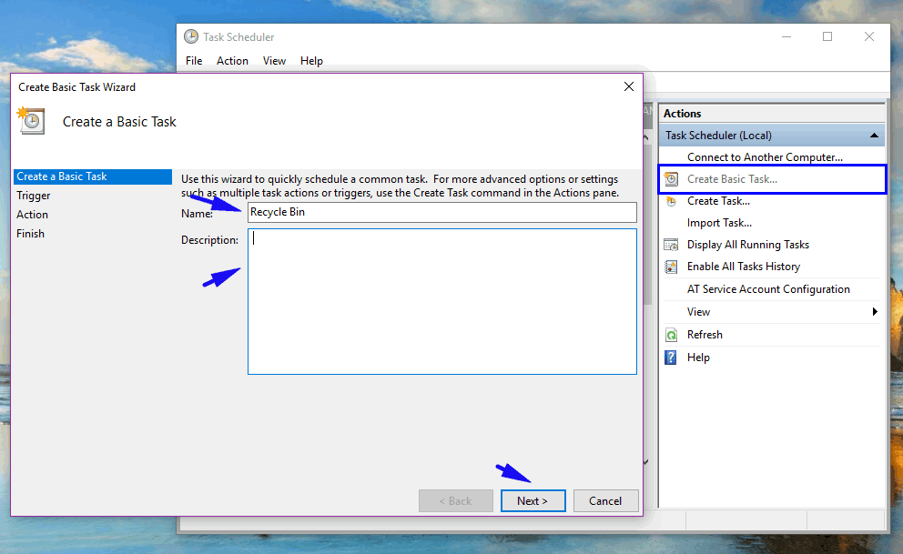Click the Create Basic Task clock icon in Actions
903x554 pixels.
[x=671, y=179]
